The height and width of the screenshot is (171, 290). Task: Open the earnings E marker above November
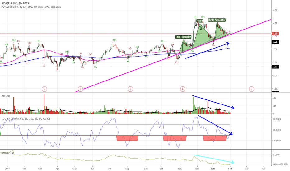pos(183,89)
